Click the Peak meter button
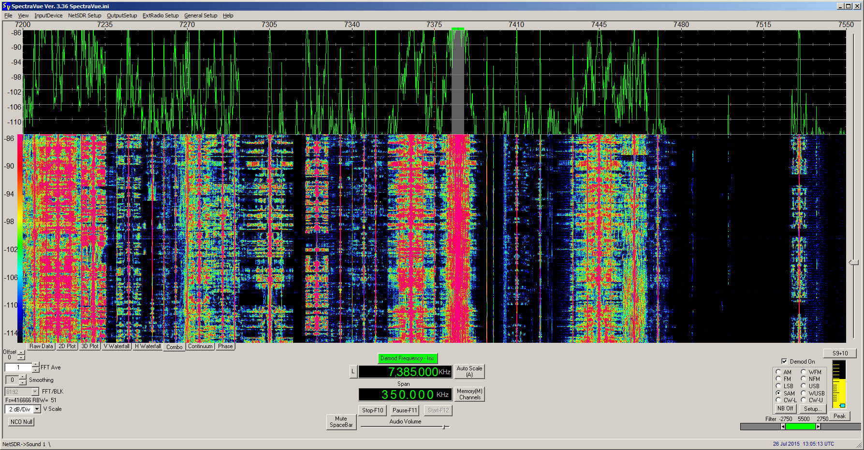This screenshot has height=450, width=864. click(x=839, y=416)
